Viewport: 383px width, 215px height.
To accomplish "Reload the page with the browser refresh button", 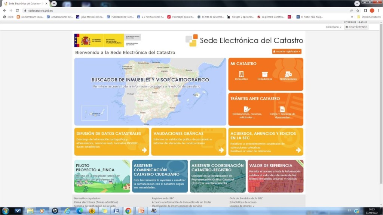I will [x=17, y=10].
